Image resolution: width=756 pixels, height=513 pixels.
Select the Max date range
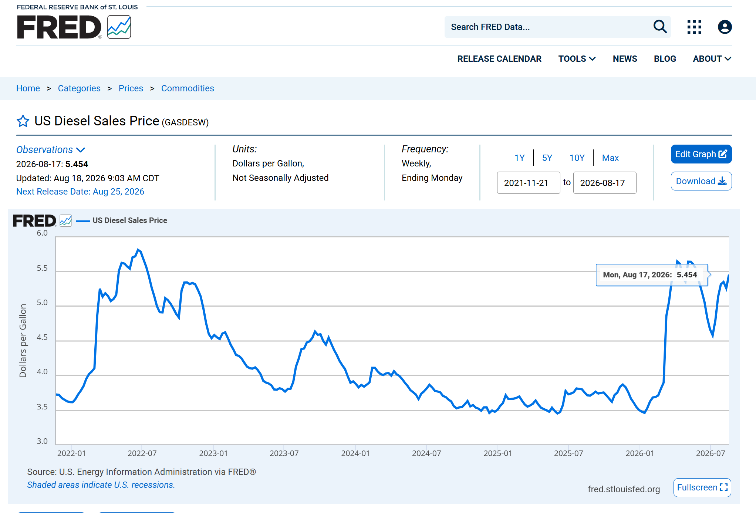[x=610, y=158]
